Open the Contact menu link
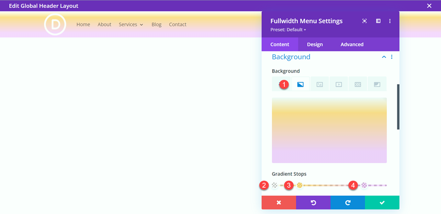The height and width of the screenshot is (214, 441). (x=177, y=24)
